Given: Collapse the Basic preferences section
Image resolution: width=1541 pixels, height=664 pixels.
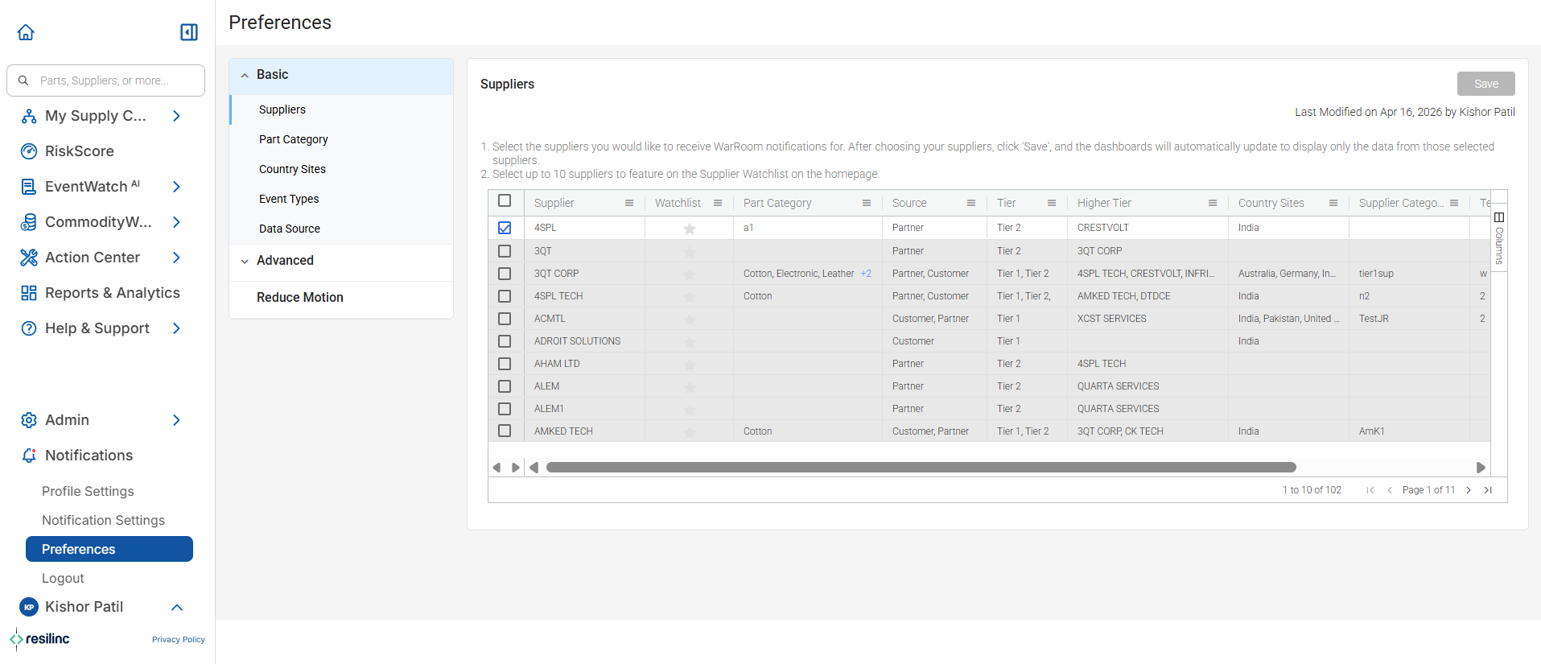Looking at the screenshot, I should 341,75.
